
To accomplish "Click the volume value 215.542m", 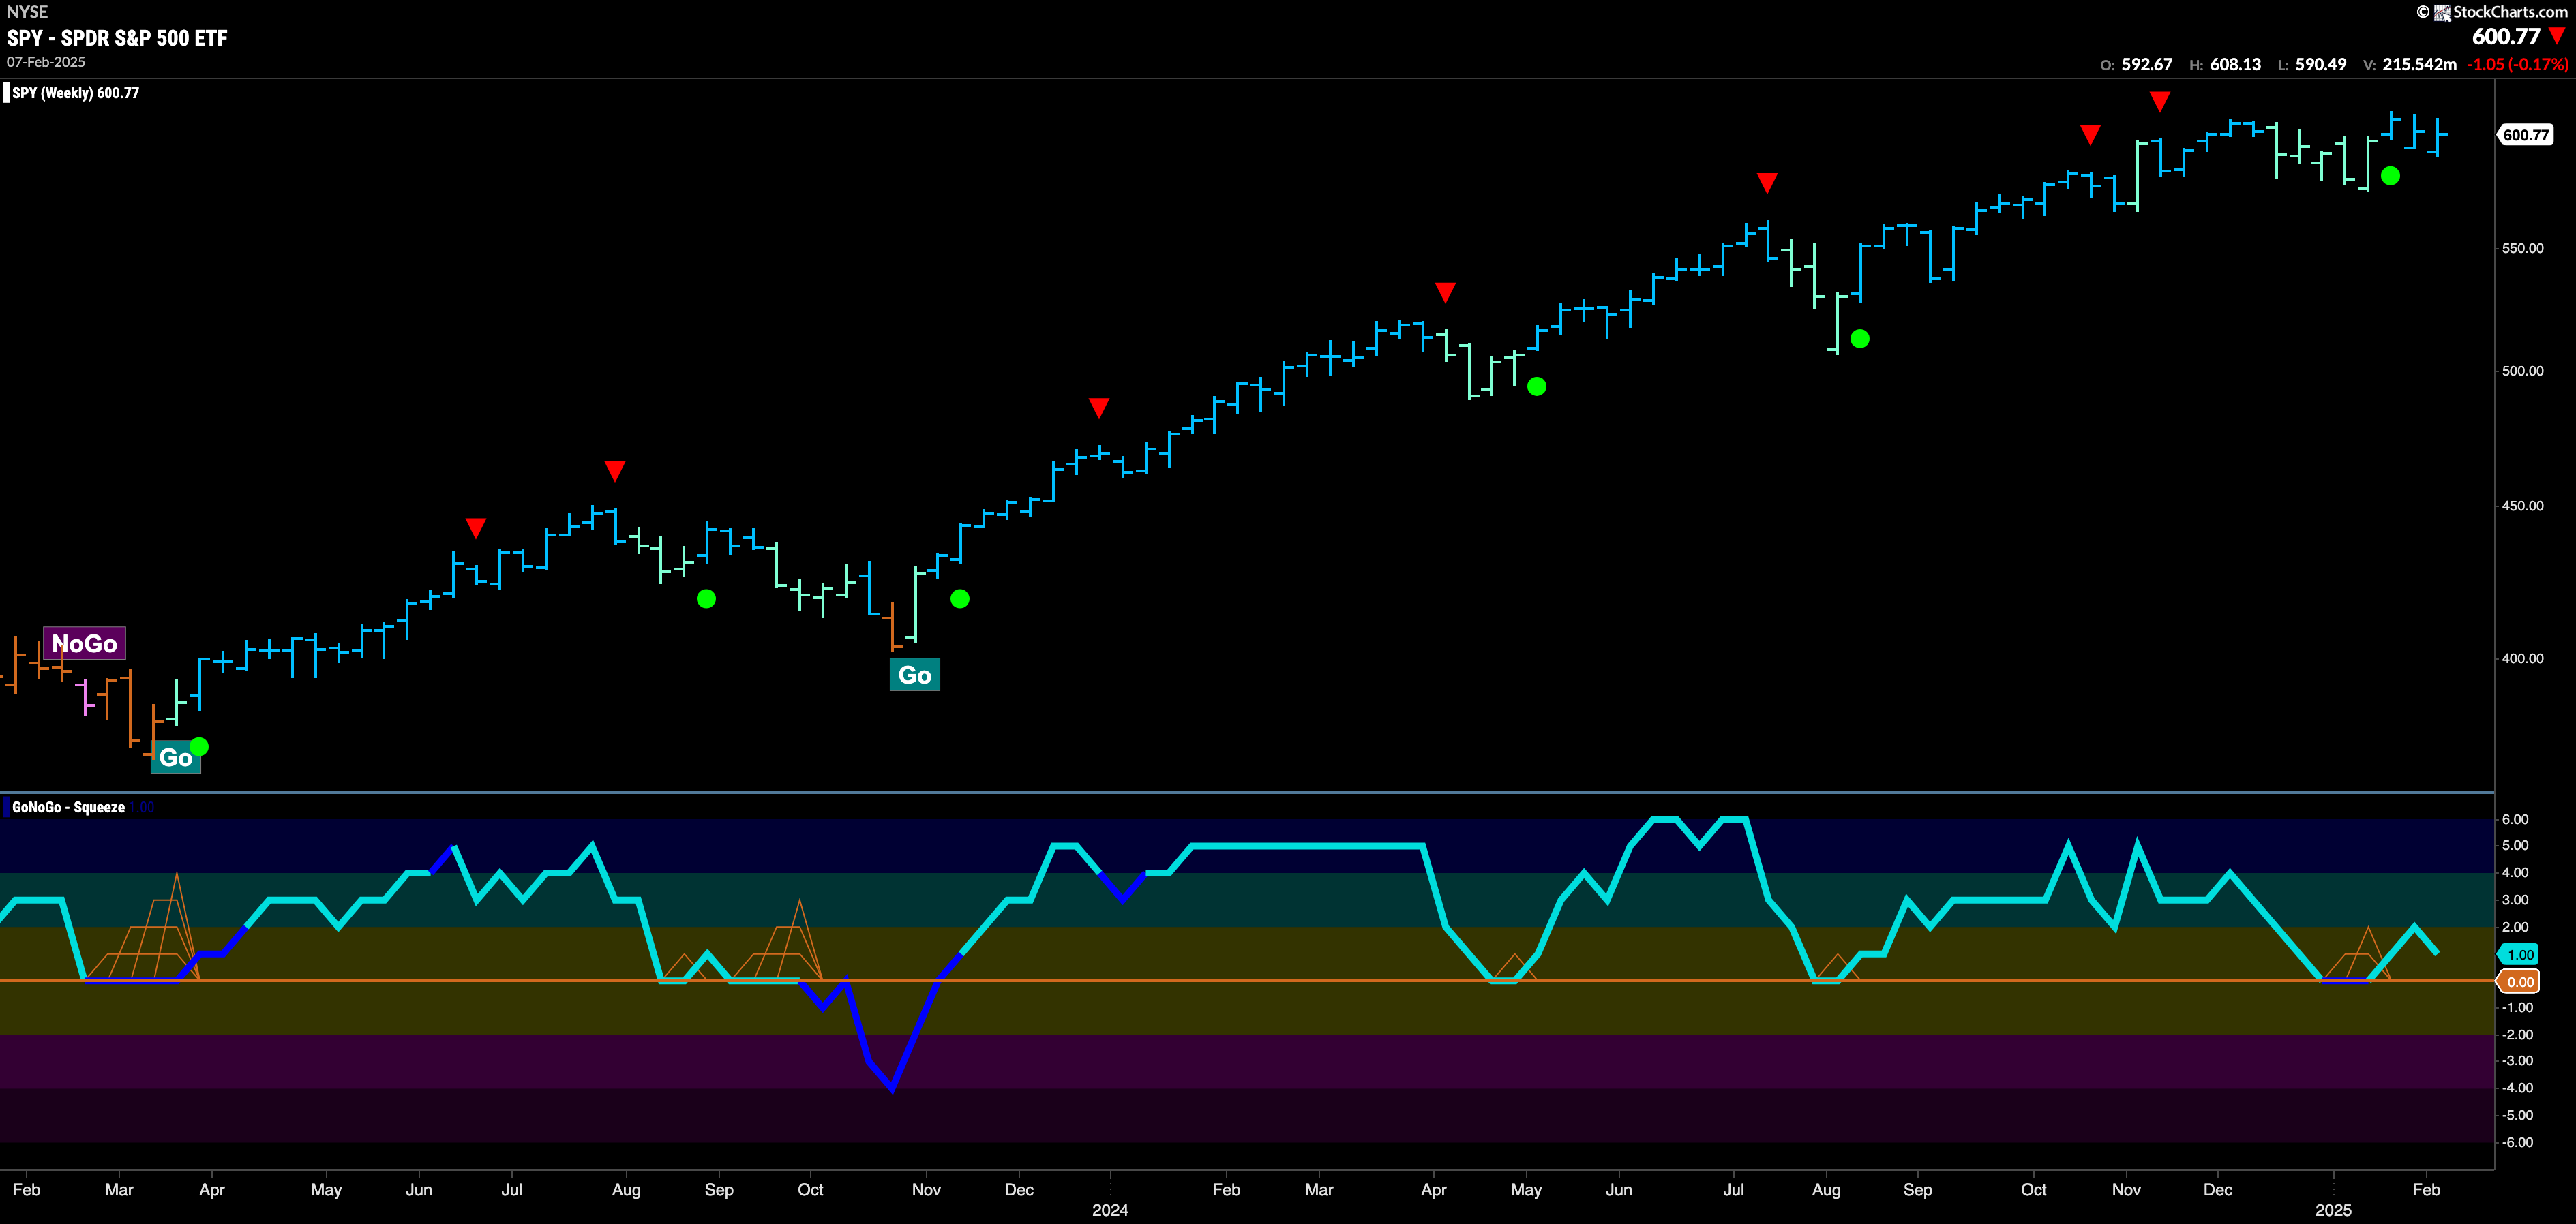I will (x=2419, y=65).
